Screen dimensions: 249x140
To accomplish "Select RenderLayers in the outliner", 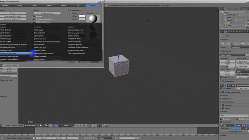I will tap(231, 15).
